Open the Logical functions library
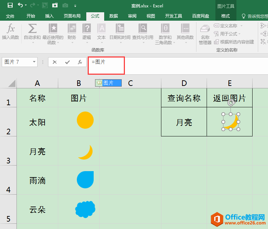 (86, 32)
